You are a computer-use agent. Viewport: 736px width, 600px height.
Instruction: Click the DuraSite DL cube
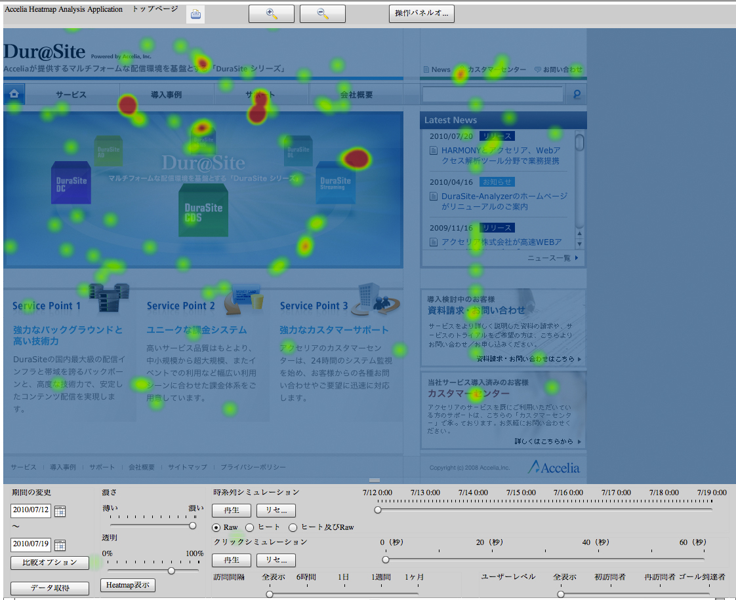pos(298,151)
